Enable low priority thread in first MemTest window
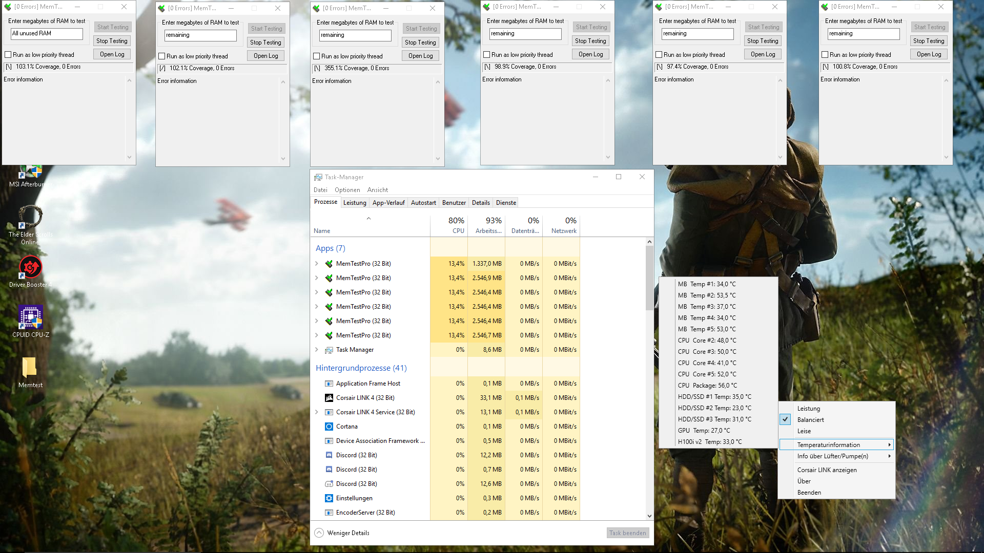Screen dimensions: 984x553 point(8,55)
